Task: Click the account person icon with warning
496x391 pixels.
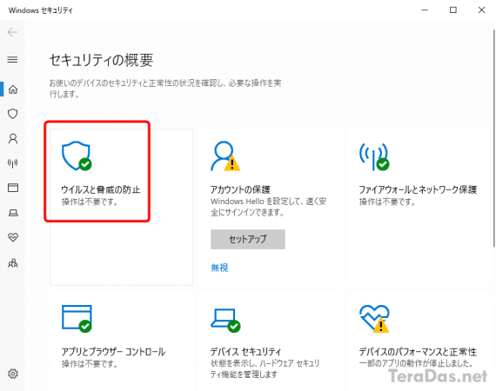Action: point(225,156)
